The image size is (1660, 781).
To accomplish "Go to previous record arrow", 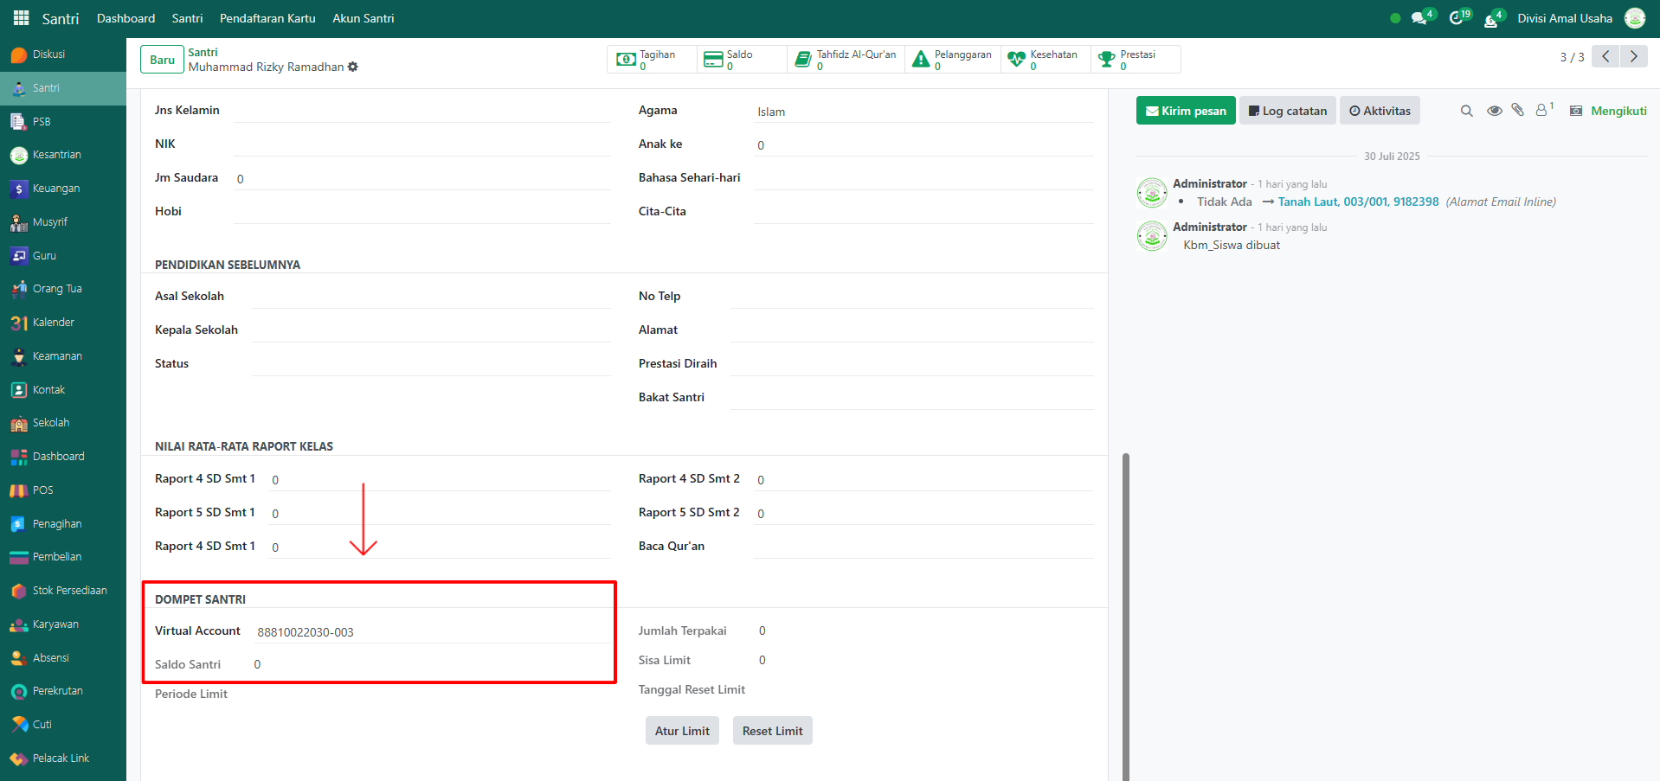I will [1605, 56].
